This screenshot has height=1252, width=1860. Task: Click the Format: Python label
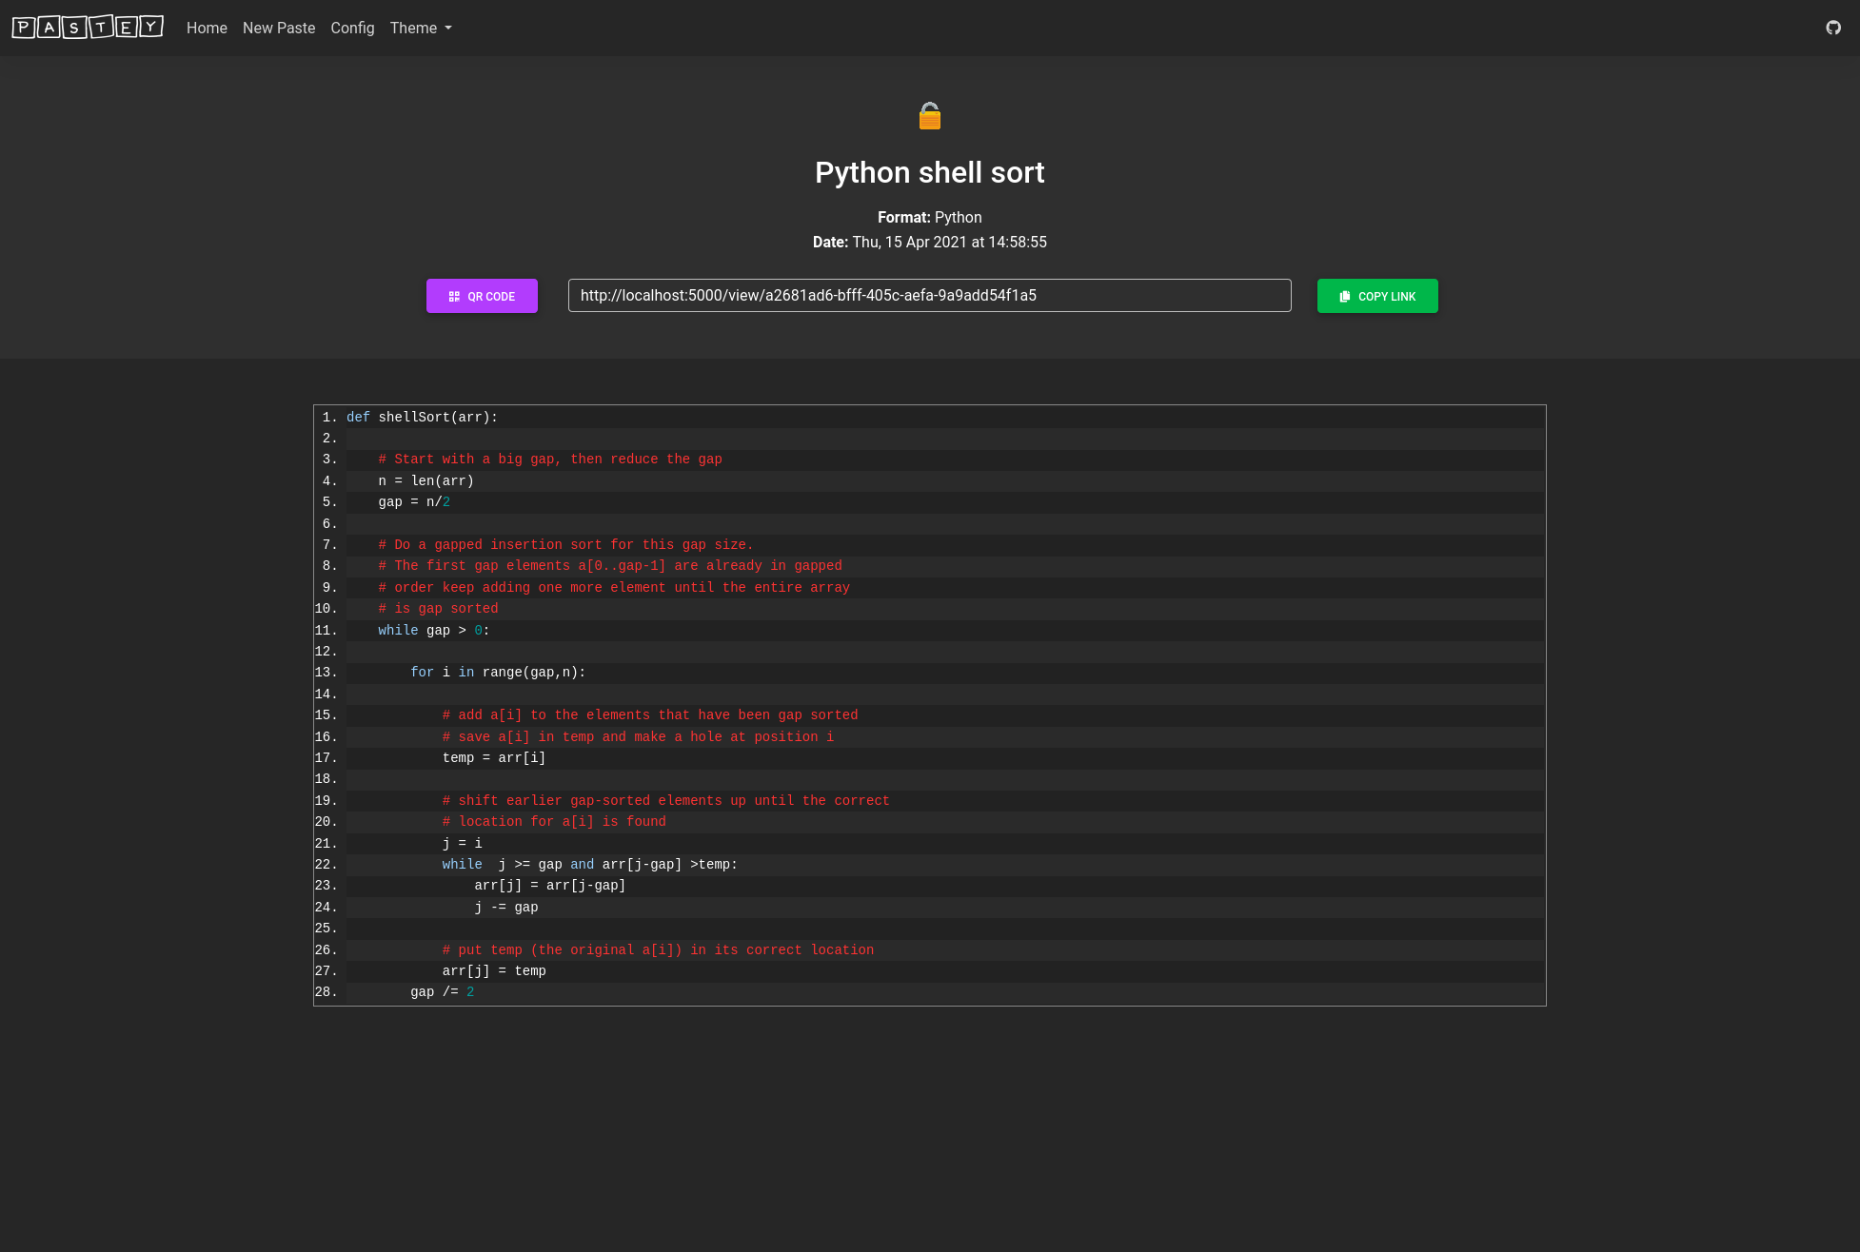(929, 217)
